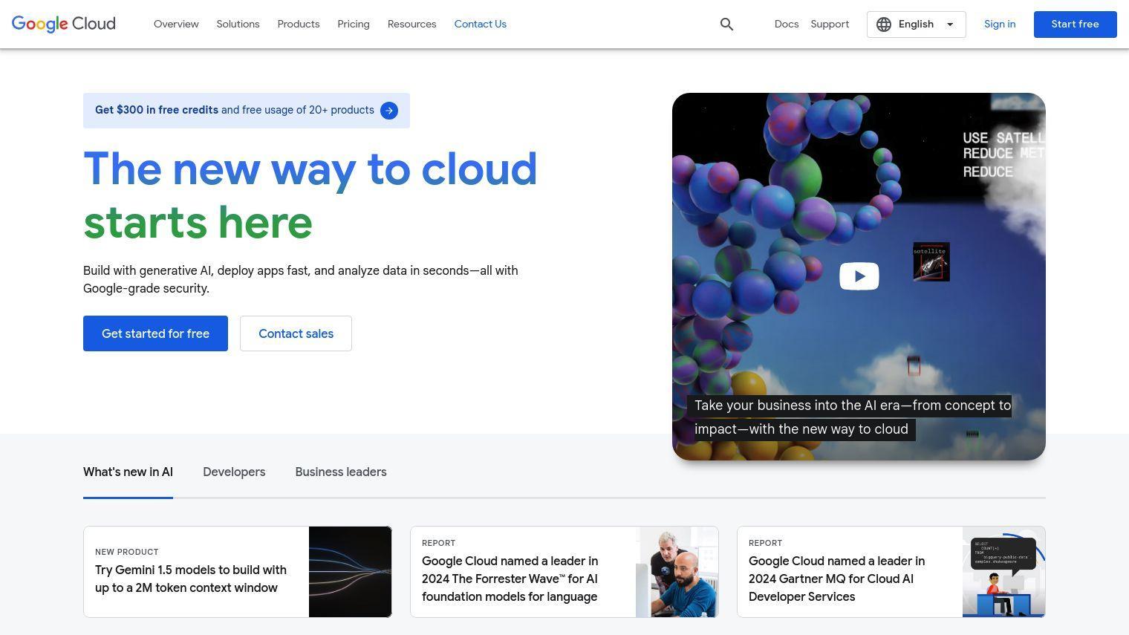This screenshot has width=1129, height=635.
Task: Click the Contact sales button
Action: pyautogui.click(x=296, y=333)
